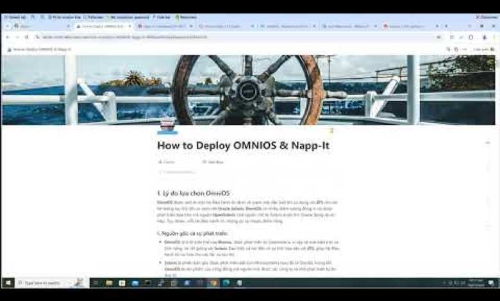Go back in browser history
The height and width of the screenshot is (301, 500).
(8, 37)
